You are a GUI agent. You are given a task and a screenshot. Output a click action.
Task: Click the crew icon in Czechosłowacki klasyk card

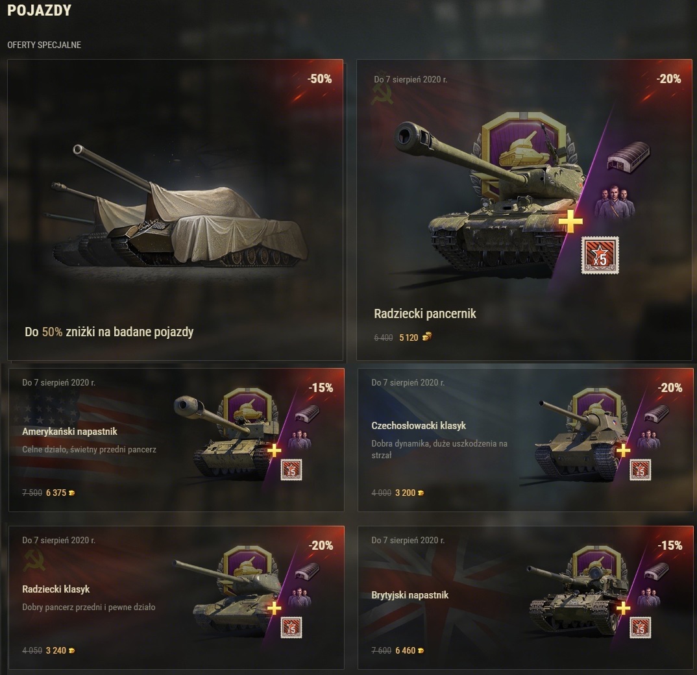point(648,439)
